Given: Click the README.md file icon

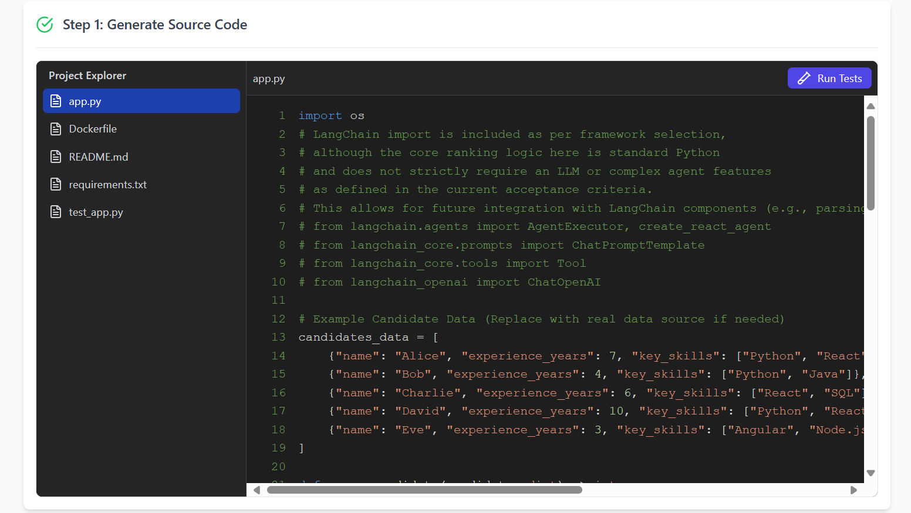Looking at the screenshot, I should click(56, 157).
